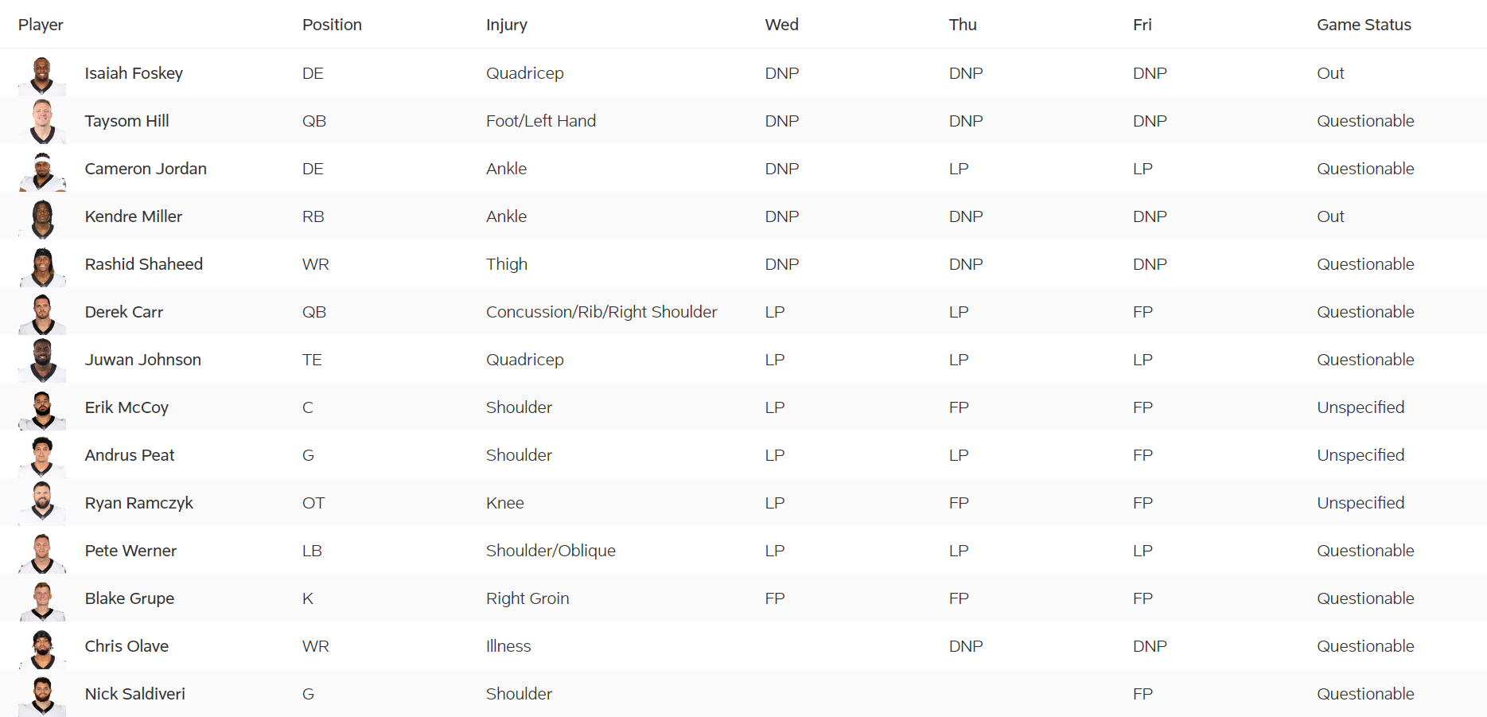Select the Erik McCoy name link

tap(127, 407)
